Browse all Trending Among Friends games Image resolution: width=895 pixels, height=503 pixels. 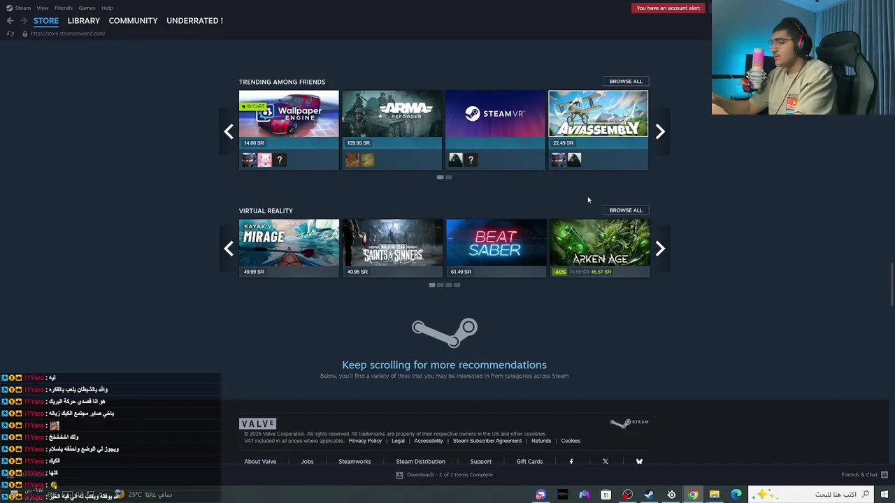tap(626, 81)
